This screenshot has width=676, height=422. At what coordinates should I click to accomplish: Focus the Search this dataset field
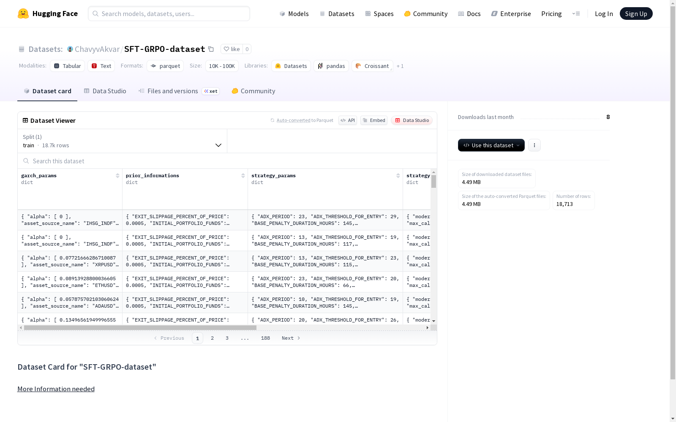227,161
